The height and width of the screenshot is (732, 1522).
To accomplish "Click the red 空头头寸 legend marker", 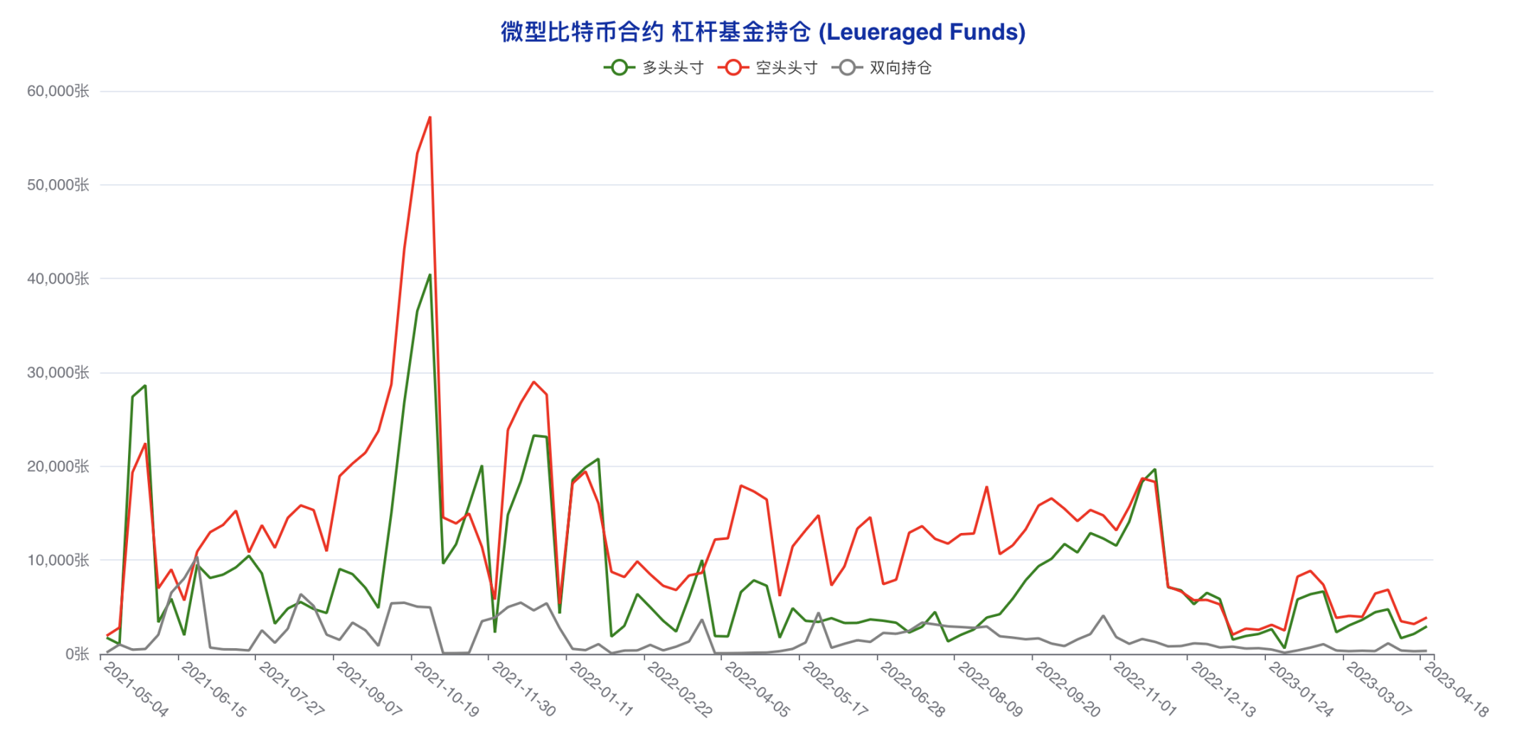I will [733, 68].
